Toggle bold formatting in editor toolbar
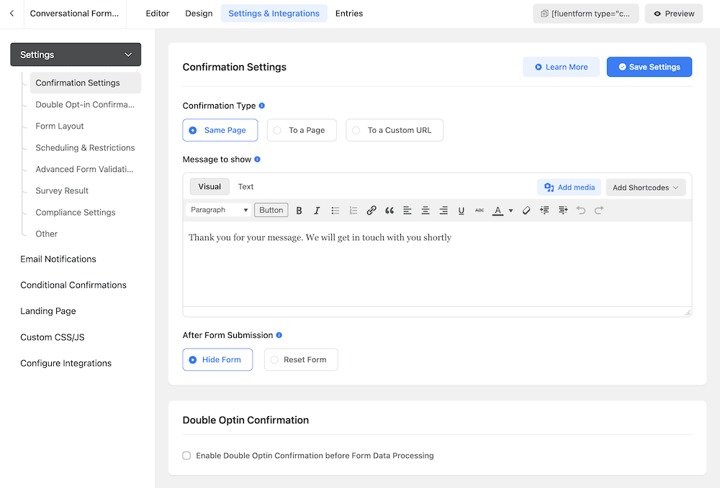Screen dimensions: 720x488 [299, 211]
